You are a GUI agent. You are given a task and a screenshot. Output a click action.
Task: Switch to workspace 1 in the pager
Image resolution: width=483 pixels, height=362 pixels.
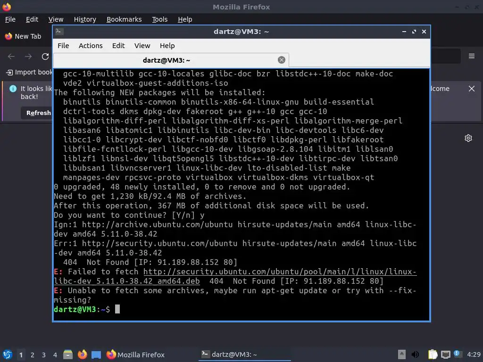pos(21,355)
